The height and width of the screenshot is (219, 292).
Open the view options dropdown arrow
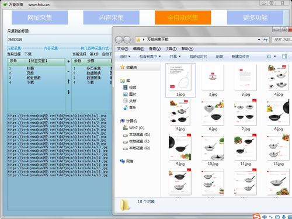pyautogui.click(x=274, y=57)
